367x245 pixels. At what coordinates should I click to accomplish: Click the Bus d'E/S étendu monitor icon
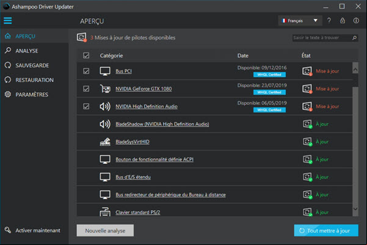click(x=105, y=177)
